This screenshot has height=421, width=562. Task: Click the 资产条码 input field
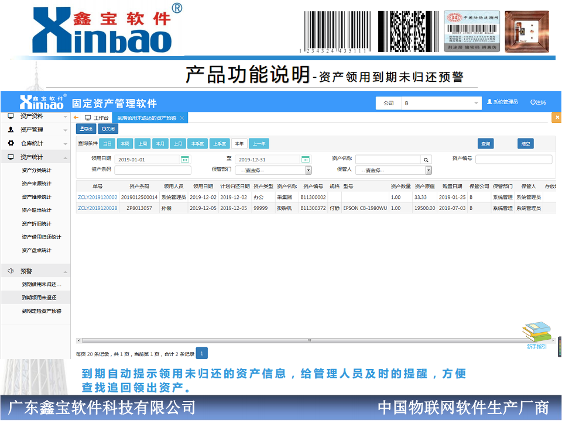coord(153,170)
